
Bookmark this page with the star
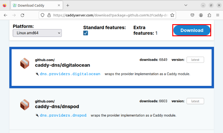coord(172,15)
